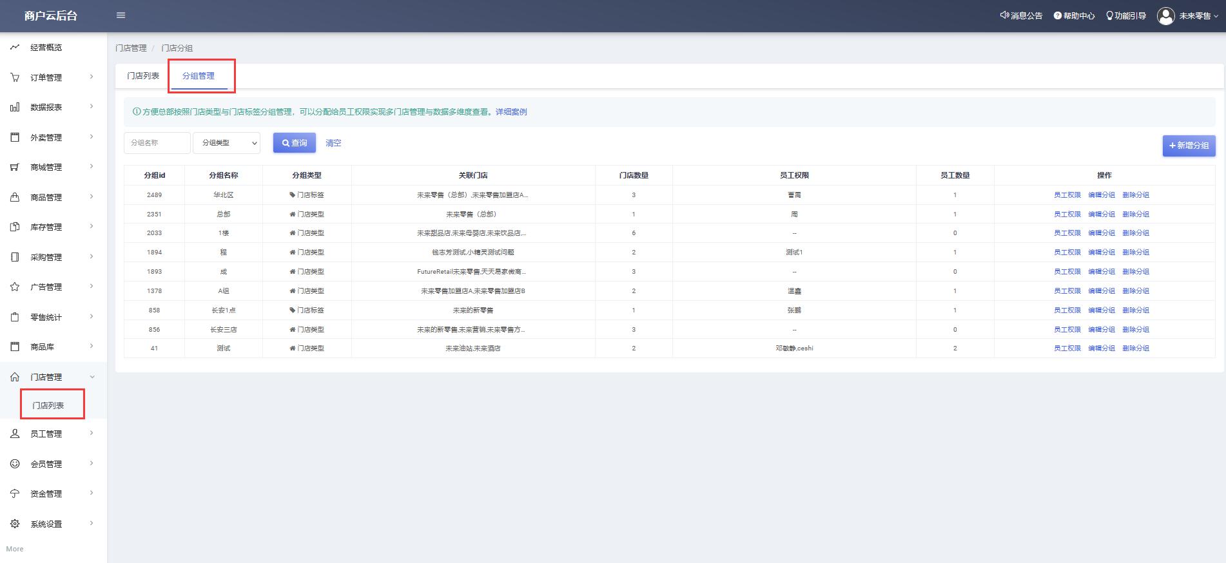Click 删除分组 for group 1893
1226x563 pixels.
pyautogui.click(x=1136, y=271)
